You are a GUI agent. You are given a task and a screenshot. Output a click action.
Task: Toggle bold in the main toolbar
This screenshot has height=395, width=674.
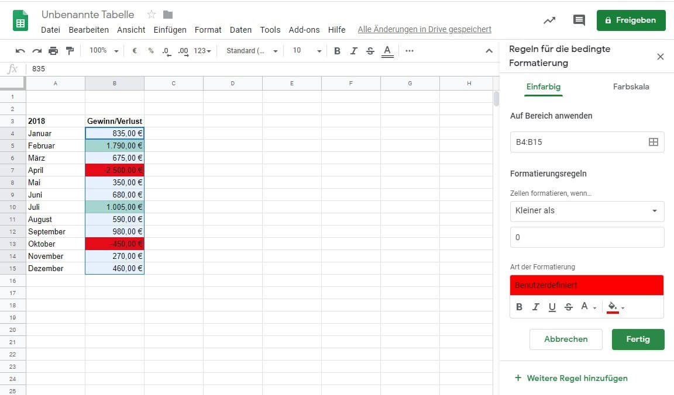click(x=338, y=51)
